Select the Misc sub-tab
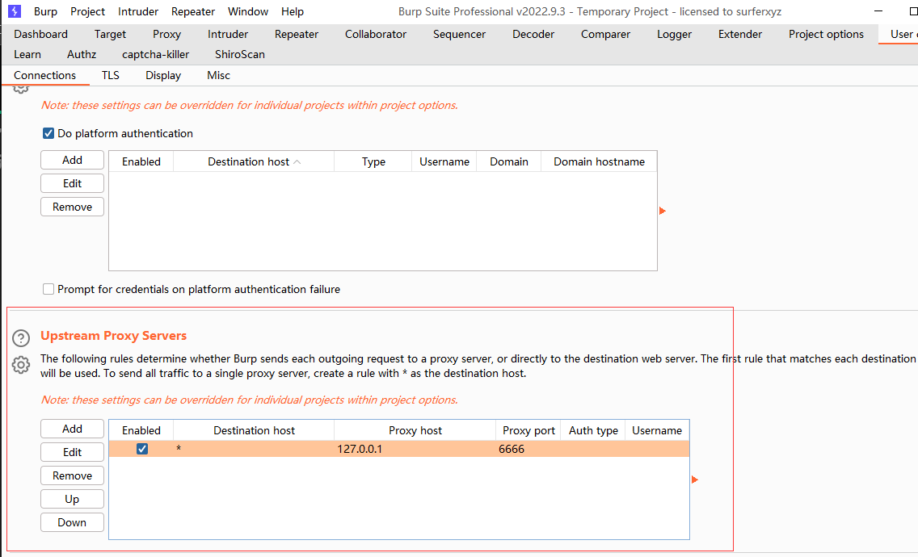 click(x=218, y=75)
